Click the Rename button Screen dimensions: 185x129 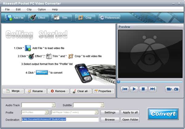pos(35,91)
